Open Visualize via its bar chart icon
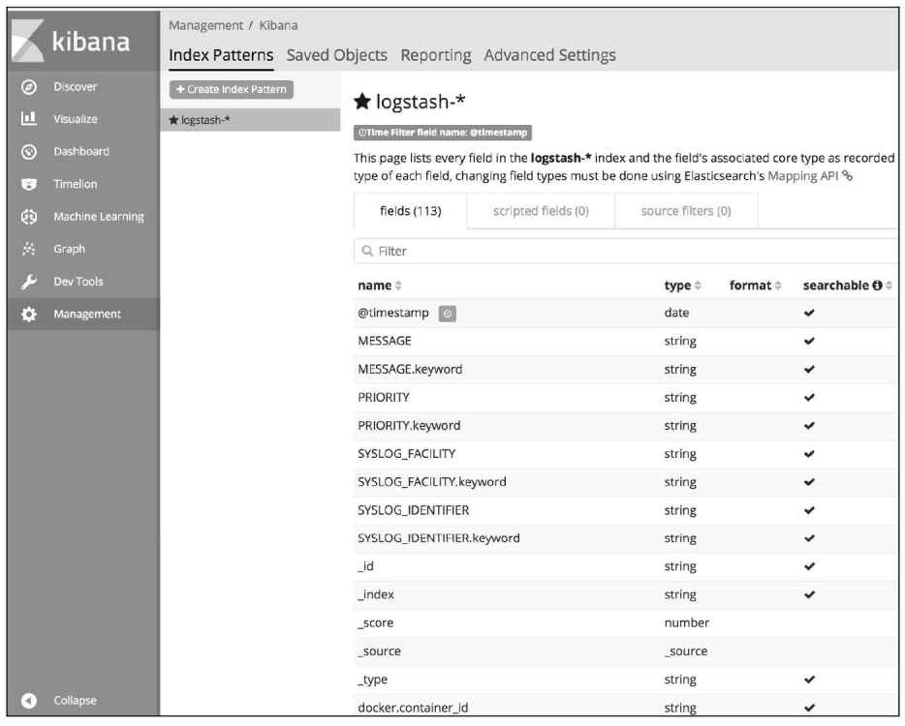This screenshot has height=726, width=905. pos(28,119)
